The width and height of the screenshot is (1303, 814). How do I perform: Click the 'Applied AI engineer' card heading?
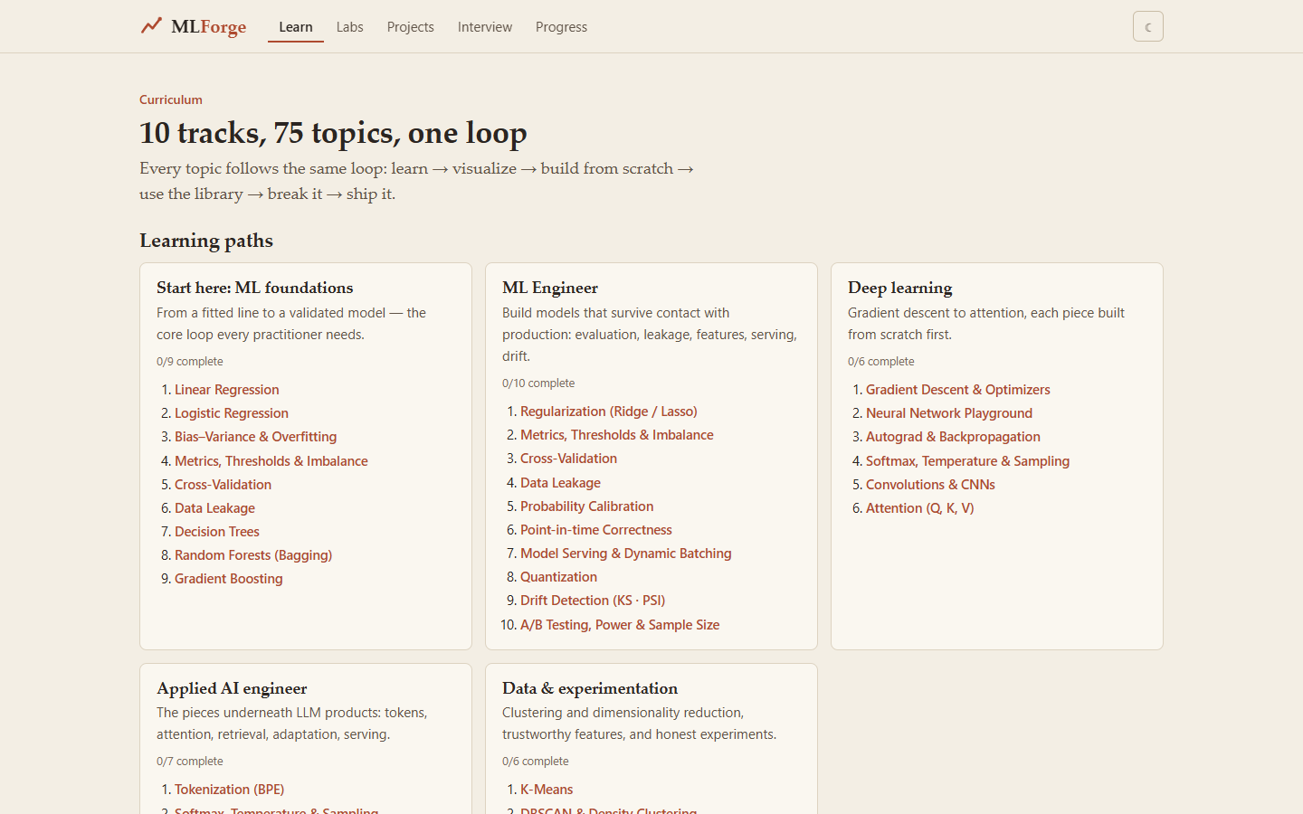(232, 688)
